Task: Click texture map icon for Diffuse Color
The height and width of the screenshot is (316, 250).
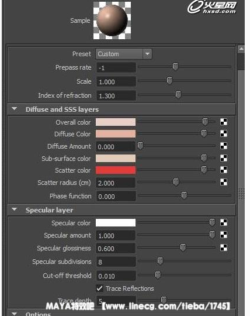Action: point(224,133)
